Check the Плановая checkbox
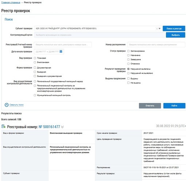 point(35,58)
